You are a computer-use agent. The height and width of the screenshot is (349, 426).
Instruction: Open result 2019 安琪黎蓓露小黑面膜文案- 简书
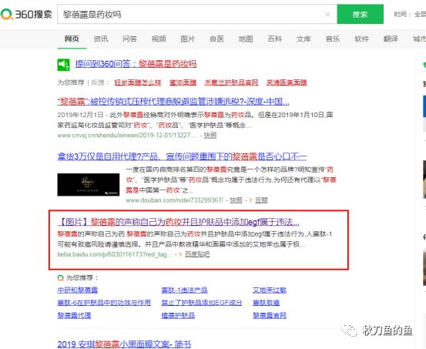point(124,344)
